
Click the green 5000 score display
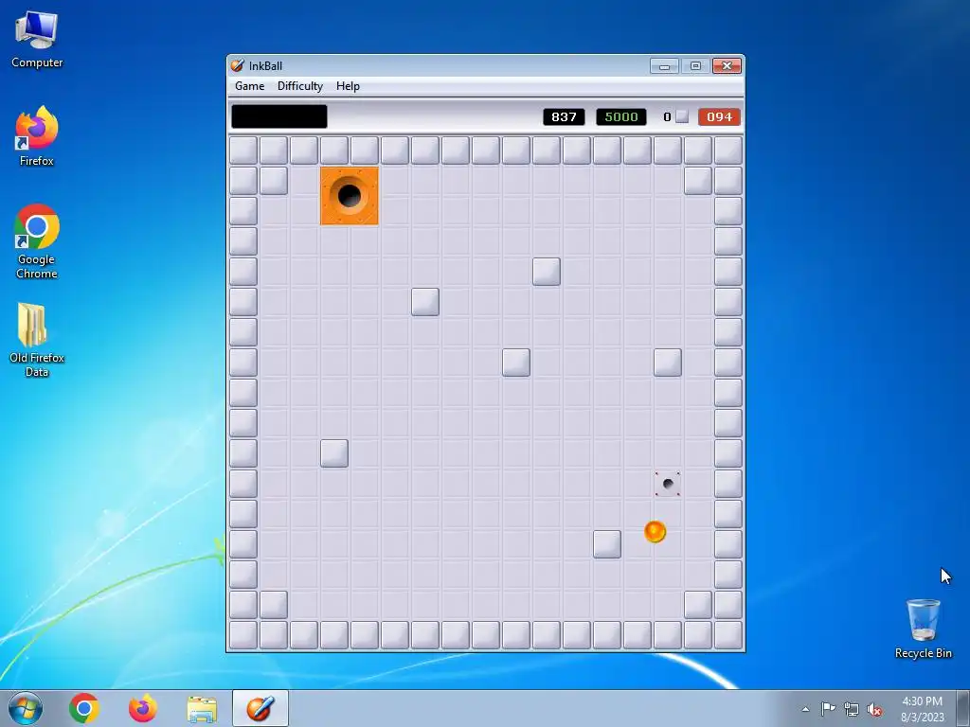[621, 116]
